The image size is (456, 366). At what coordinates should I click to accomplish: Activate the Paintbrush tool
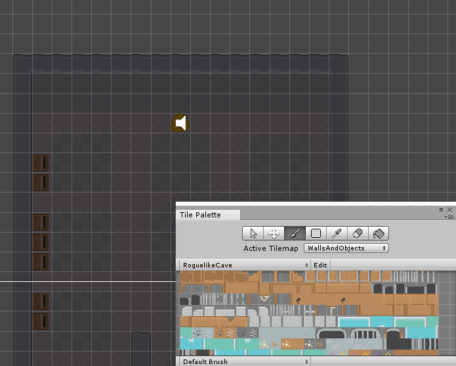click(x=295, y=233)
